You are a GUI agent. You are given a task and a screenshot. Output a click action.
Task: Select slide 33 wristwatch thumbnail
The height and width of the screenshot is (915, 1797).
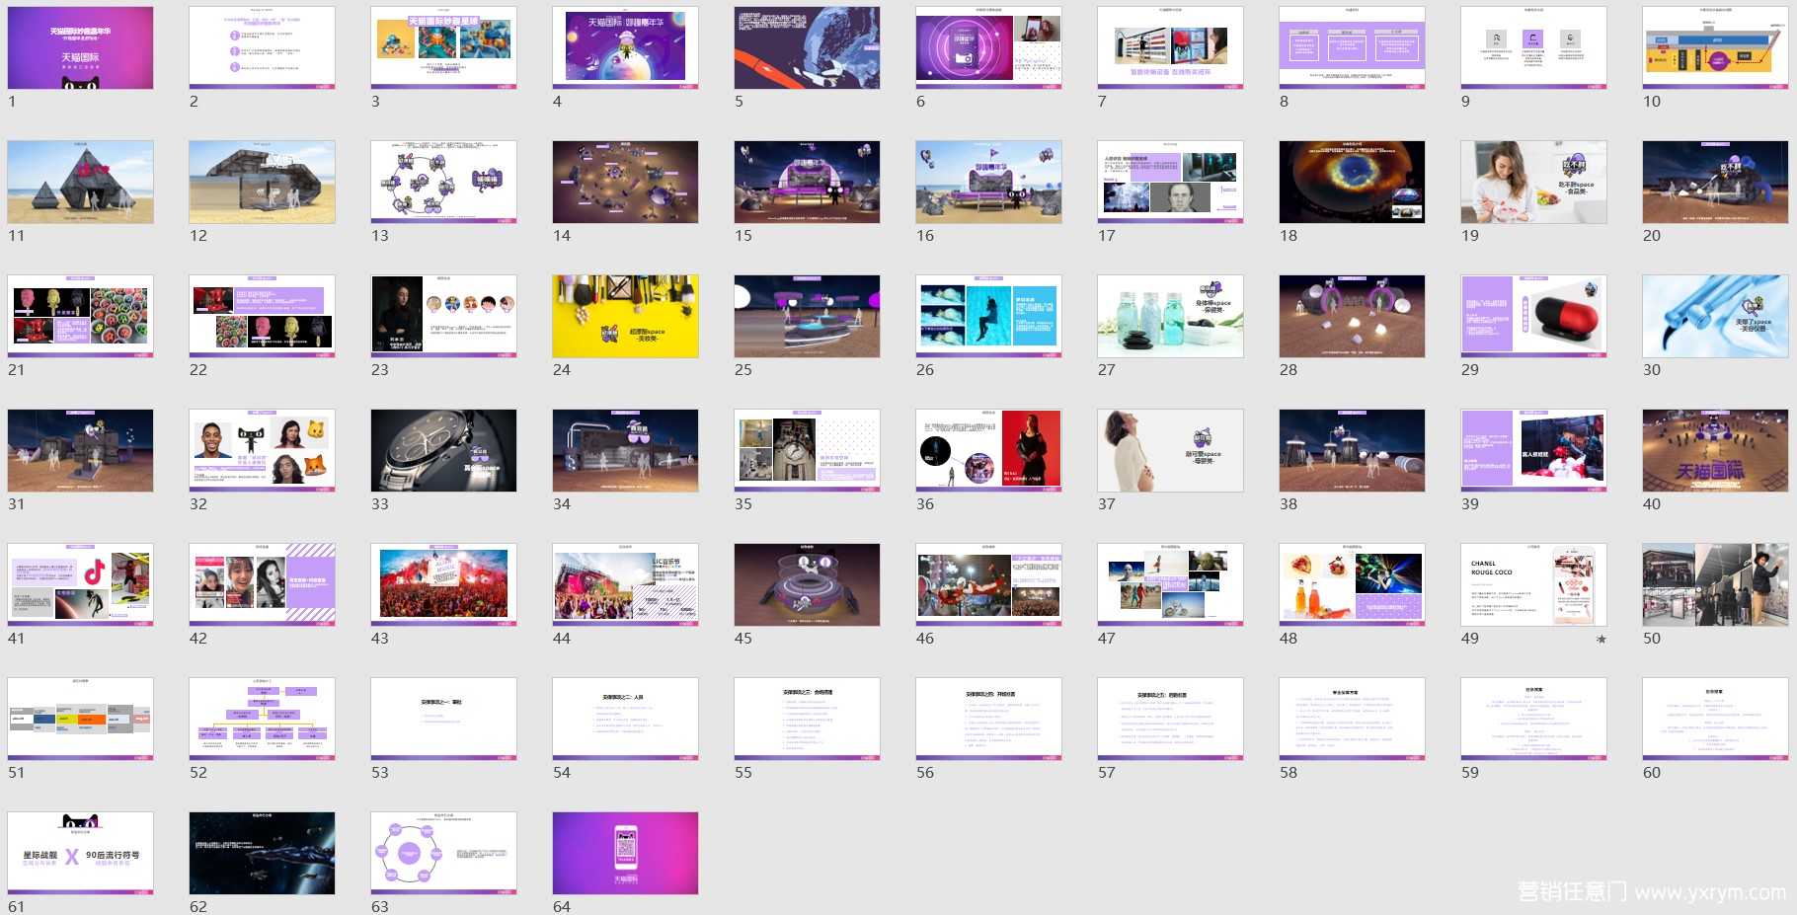[x=443, y=450]
